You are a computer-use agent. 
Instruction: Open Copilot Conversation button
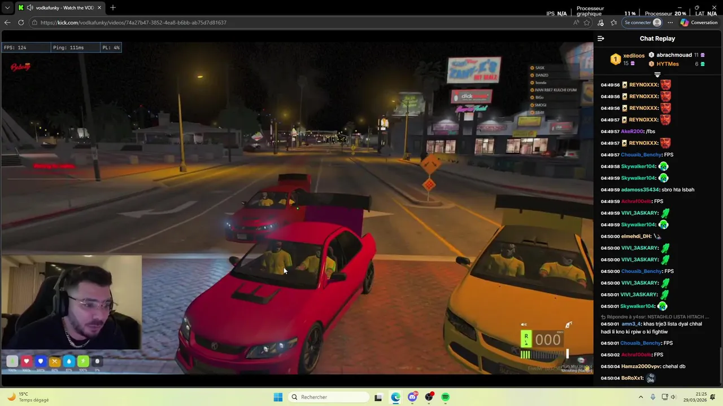699,23
